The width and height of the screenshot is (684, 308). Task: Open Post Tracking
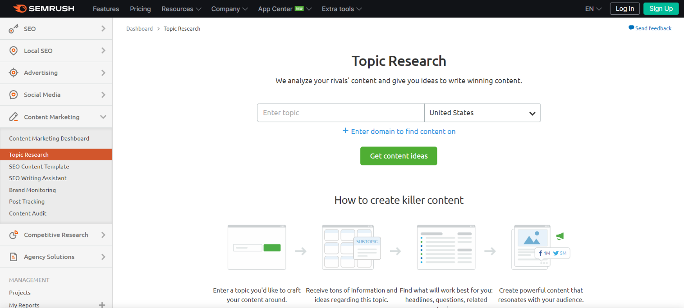click(x=27, y=202)
